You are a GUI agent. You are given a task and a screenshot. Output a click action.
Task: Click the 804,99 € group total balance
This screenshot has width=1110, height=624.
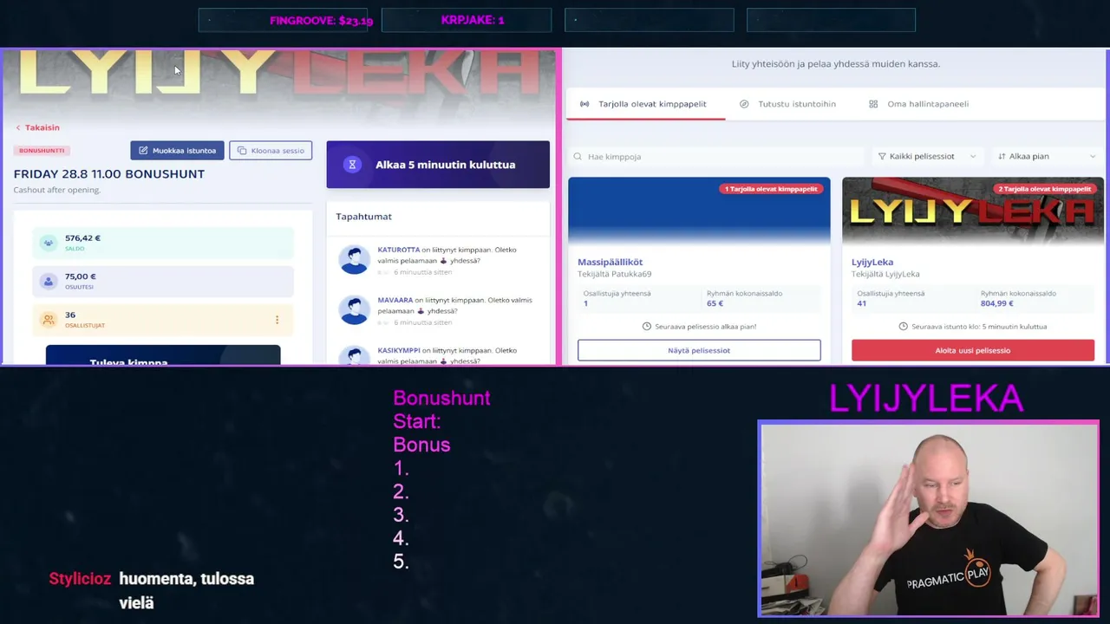(997, 303)
